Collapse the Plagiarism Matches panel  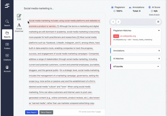(x=159, y=30)
